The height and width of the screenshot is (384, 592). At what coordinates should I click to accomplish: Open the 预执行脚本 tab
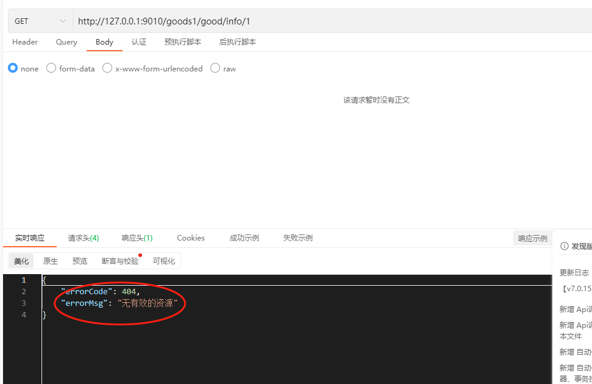182,42
